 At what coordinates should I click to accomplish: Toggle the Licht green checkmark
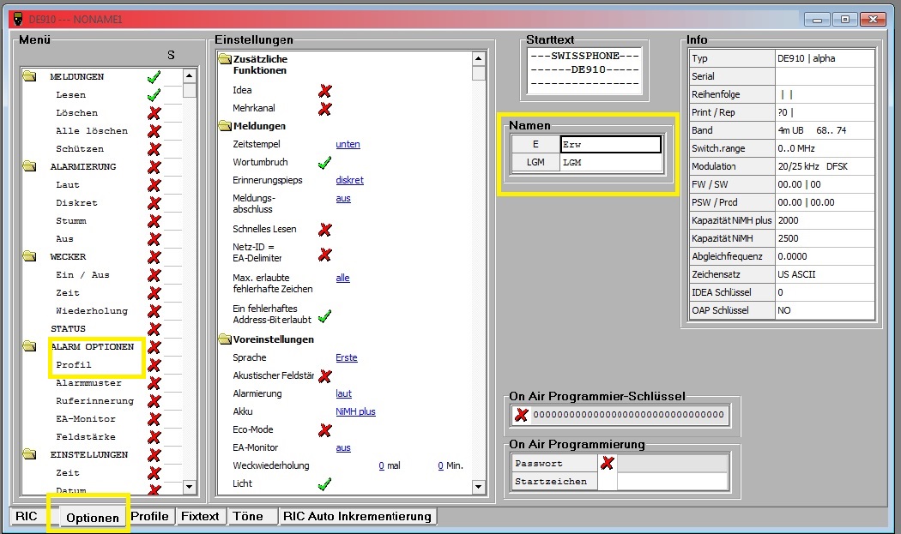click(324, 484)
